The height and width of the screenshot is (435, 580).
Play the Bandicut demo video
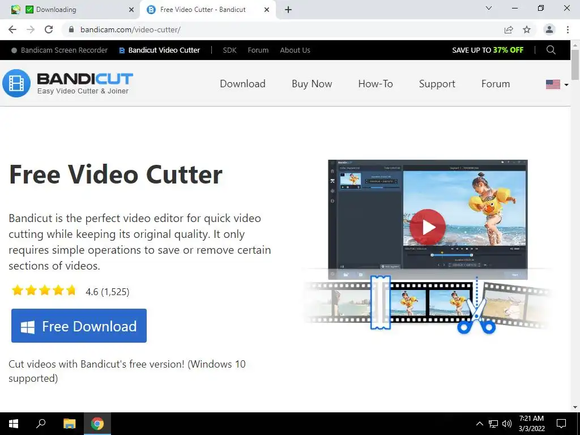tap(428, 227)
